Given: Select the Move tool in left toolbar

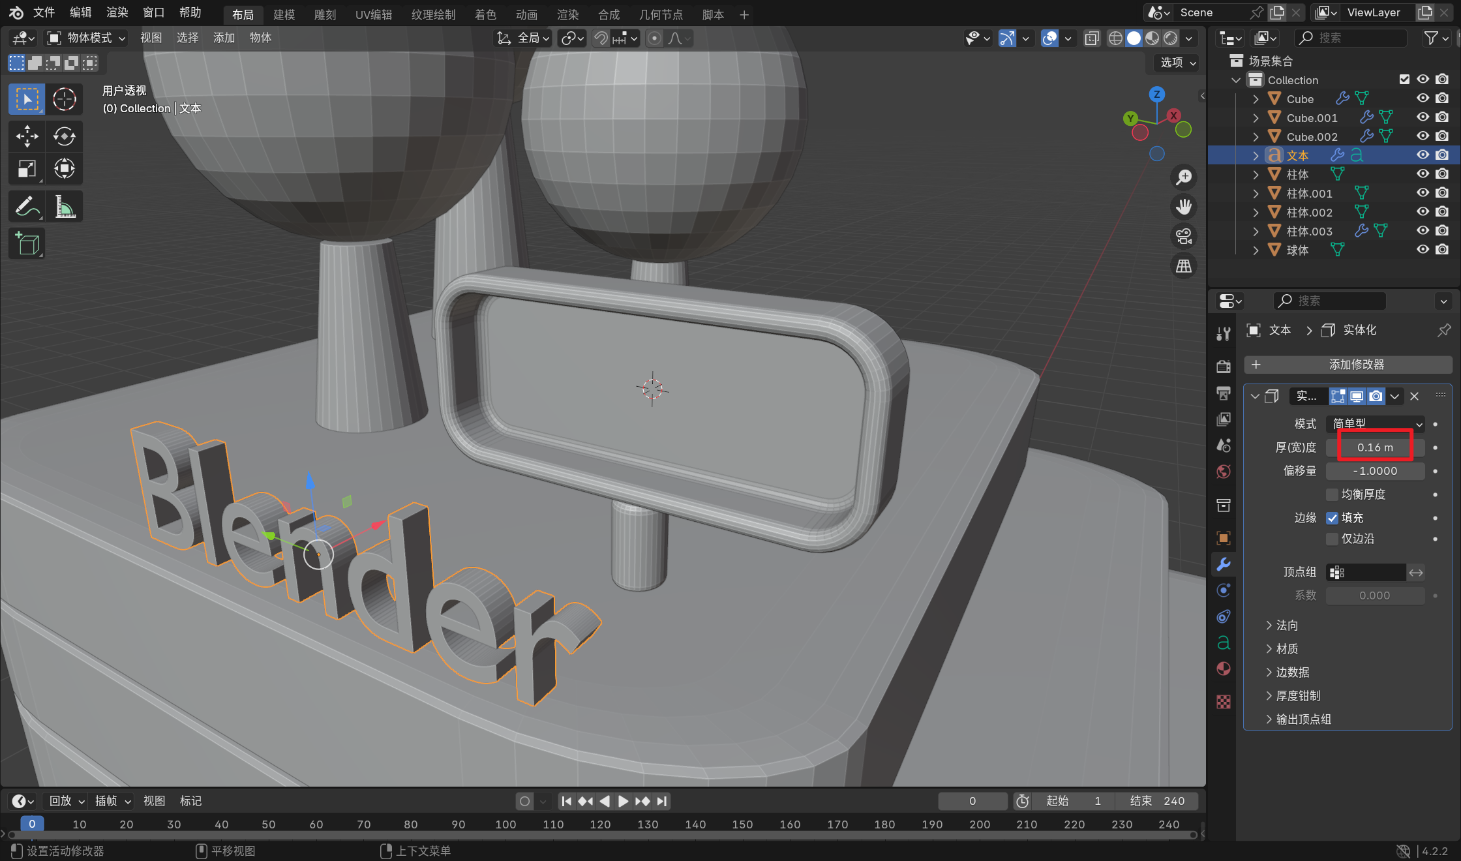Looking at the screenshot, I should pos(27,136).
